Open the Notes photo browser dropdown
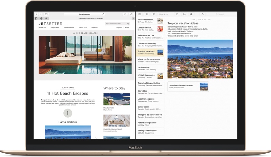This screenshot has width=271, height=157. tap(191, 14)
